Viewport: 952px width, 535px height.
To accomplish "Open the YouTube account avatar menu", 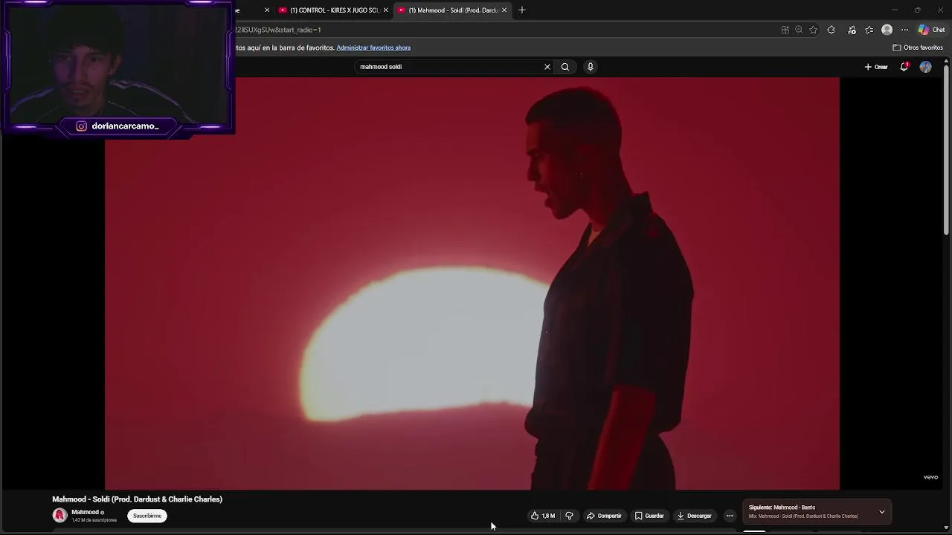I will click(925, 67).
